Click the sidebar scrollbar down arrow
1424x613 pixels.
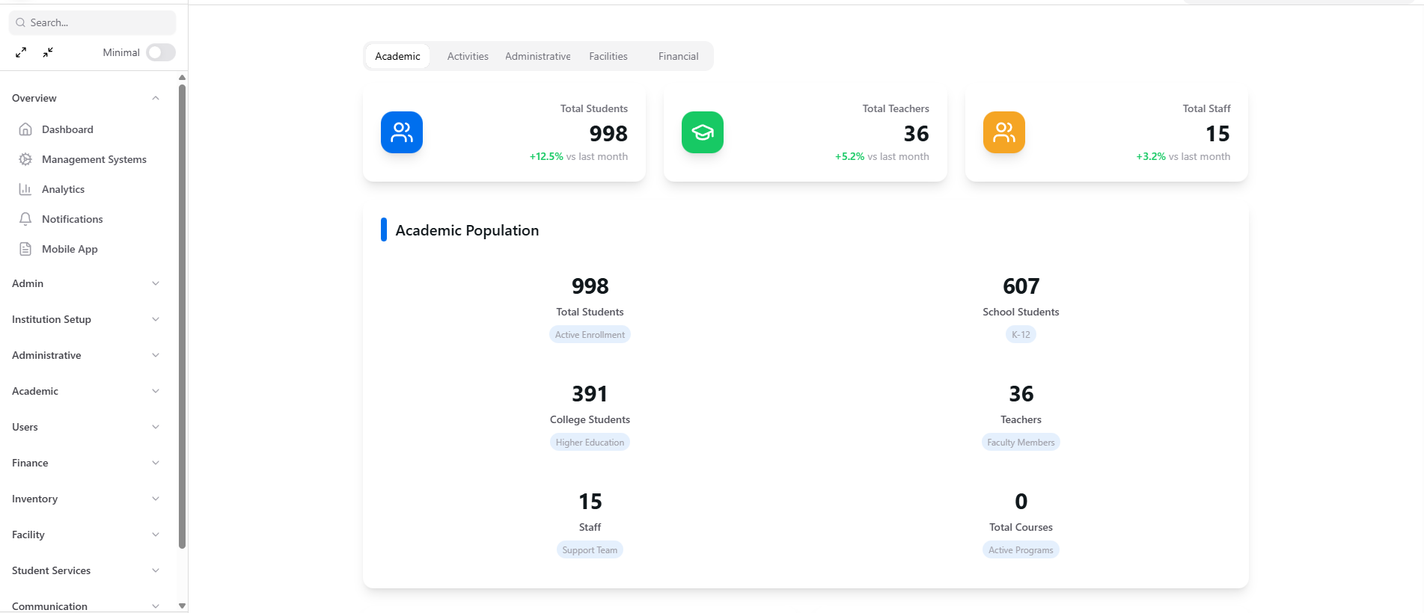[182, 606]
